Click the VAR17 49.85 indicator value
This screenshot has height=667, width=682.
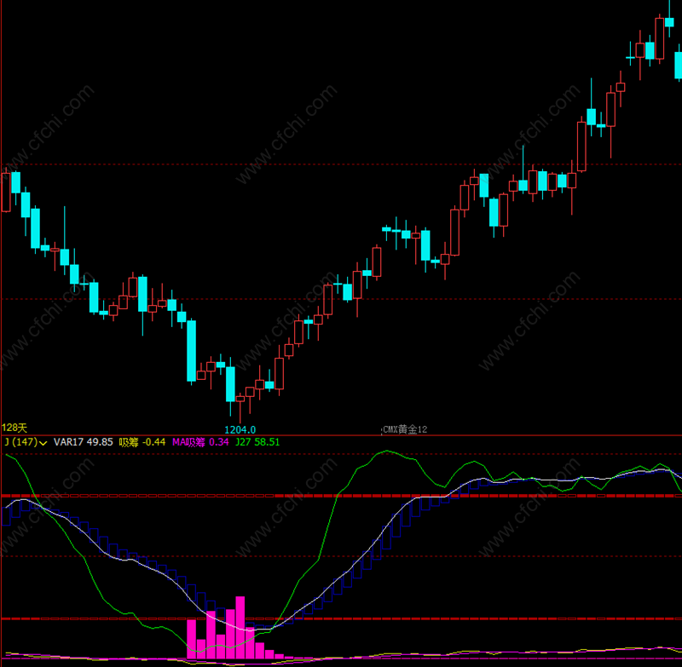[x=83, y=442]
